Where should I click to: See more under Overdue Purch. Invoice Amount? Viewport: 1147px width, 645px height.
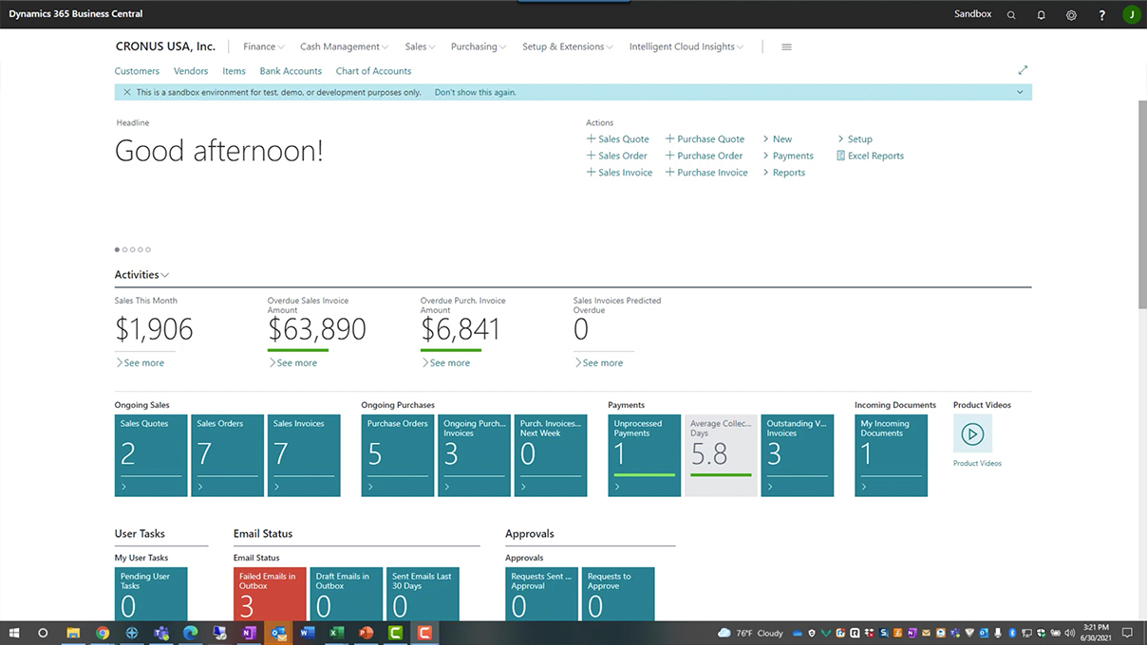(x=445, y=363)
